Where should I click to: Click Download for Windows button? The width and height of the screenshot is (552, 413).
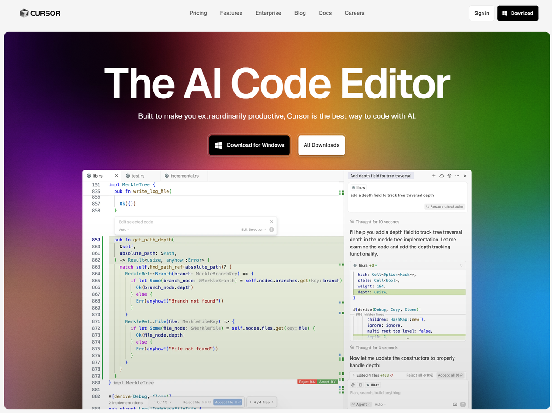pos(249,145)
